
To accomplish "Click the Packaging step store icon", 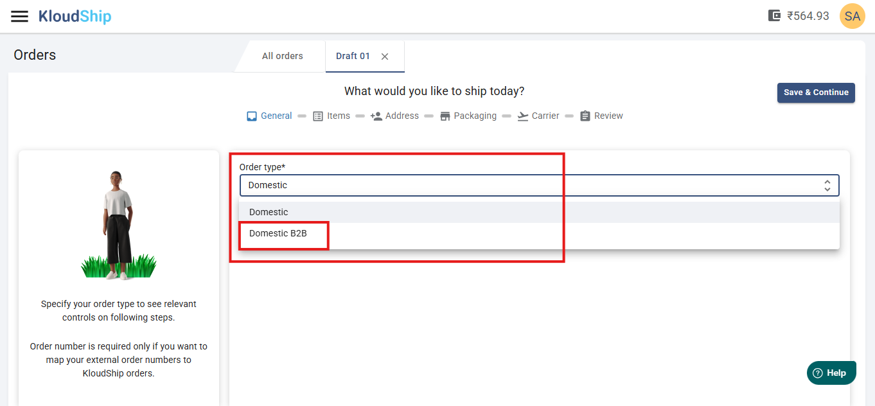I will point(445,116).
